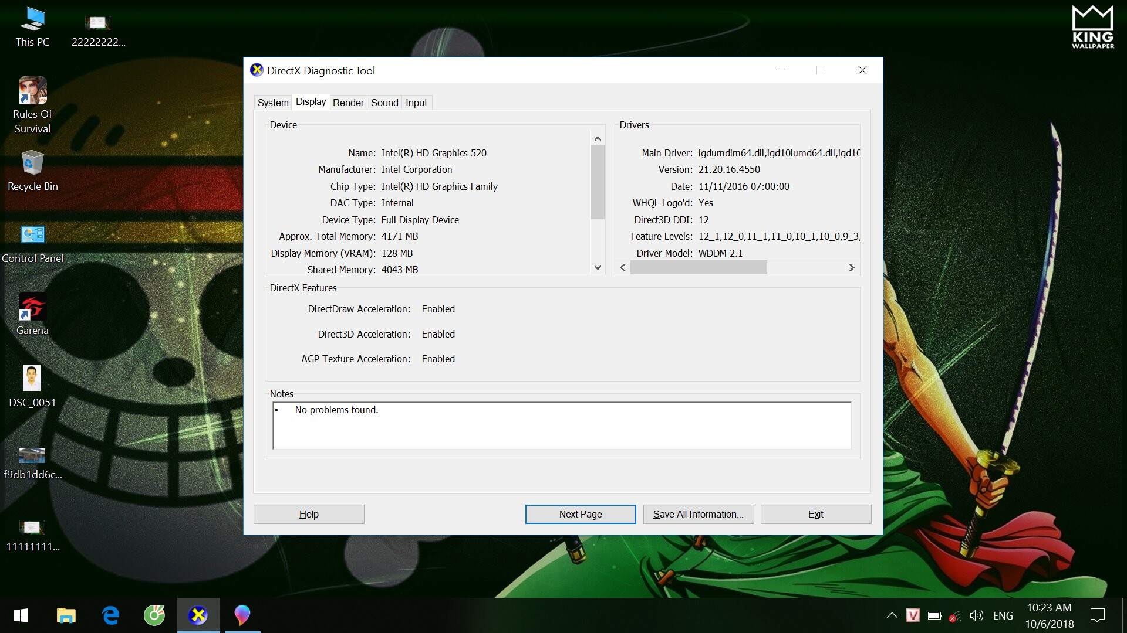The width and height of the screenshot is (1127, 633).
Task: Open the Paint 3D taskbar icon
Action: 242,615
